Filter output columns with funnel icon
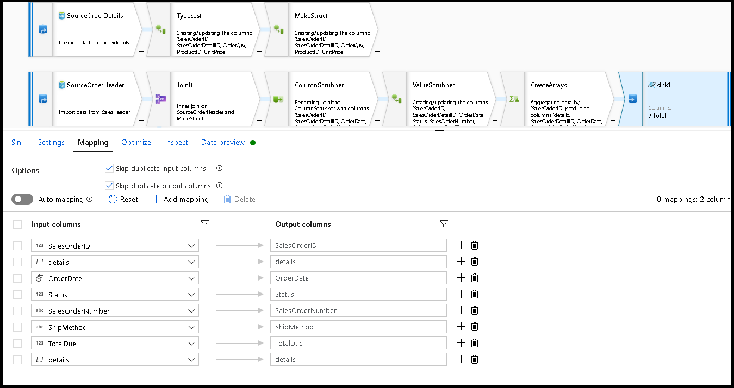734x388 pixels. (x=444, y=224)
